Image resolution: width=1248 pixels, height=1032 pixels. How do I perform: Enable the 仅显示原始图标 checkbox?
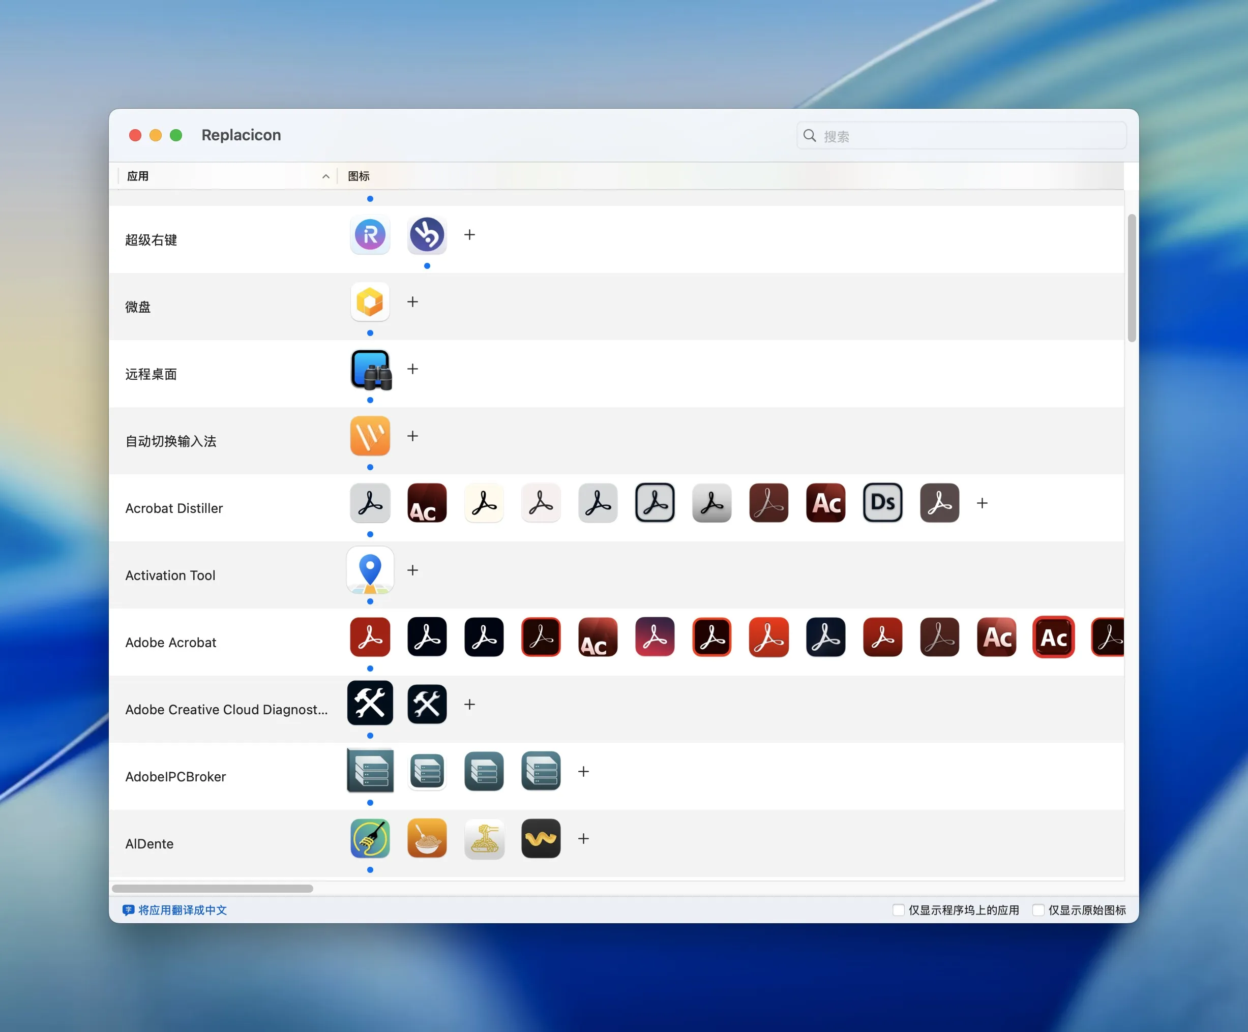point(1039,909)
